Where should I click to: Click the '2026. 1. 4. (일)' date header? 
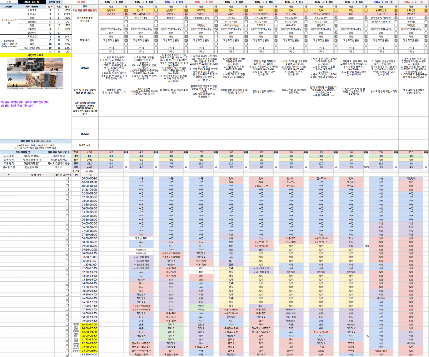pos(204,2)
